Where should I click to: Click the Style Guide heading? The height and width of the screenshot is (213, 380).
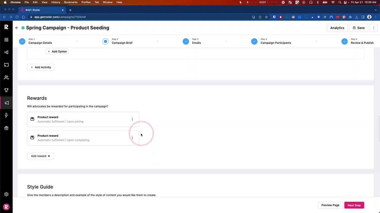pyautogui.click(x=40, y=187)
